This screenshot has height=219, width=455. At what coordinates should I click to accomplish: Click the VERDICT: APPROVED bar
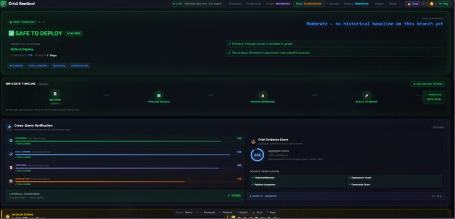(345, 196)
